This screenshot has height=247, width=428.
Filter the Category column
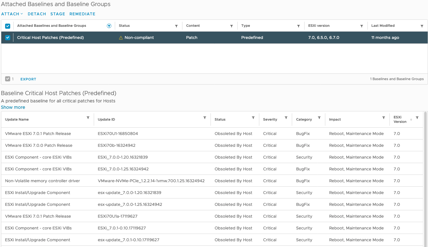tap(319, 118)
